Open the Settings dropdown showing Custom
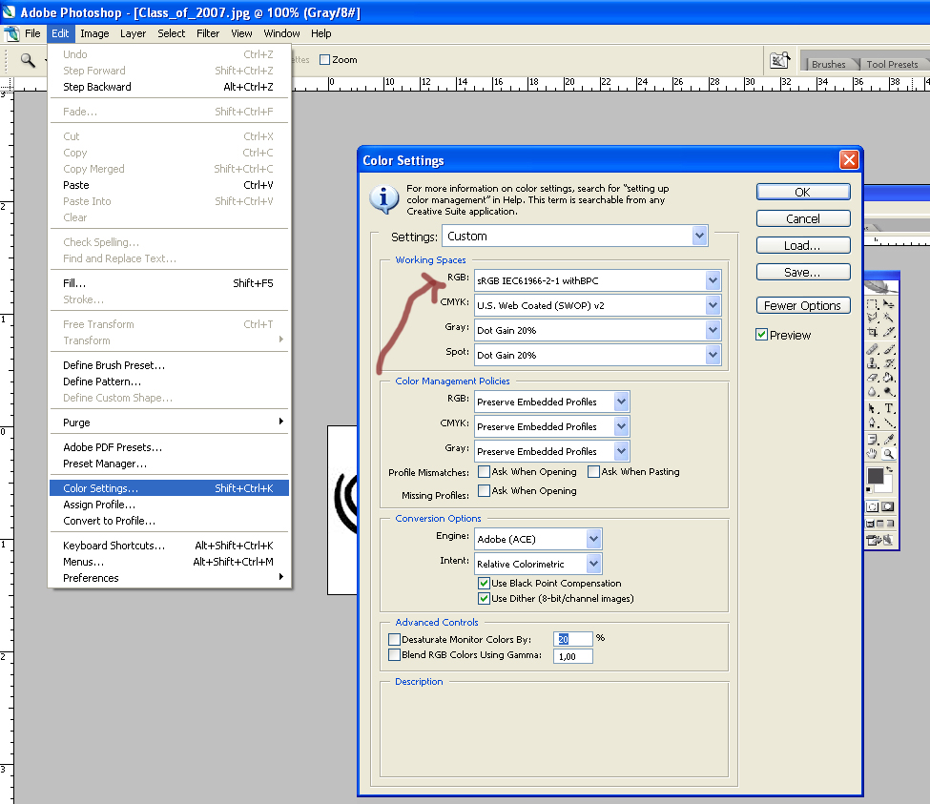Viewport: 930px width, 804px height. [575, 236]
